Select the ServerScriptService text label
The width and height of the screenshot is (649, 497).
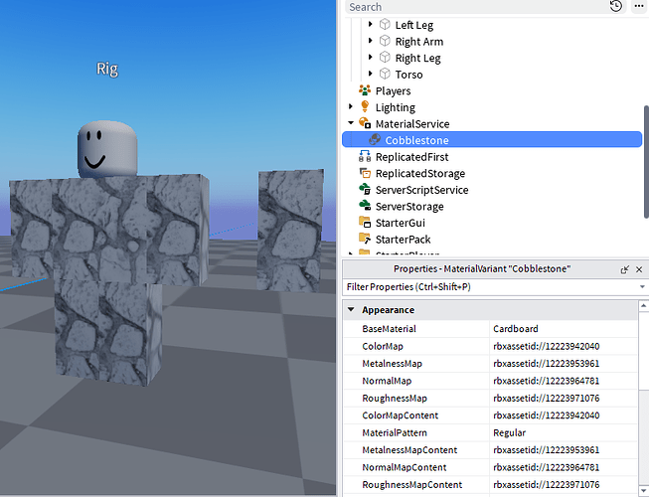421,190
